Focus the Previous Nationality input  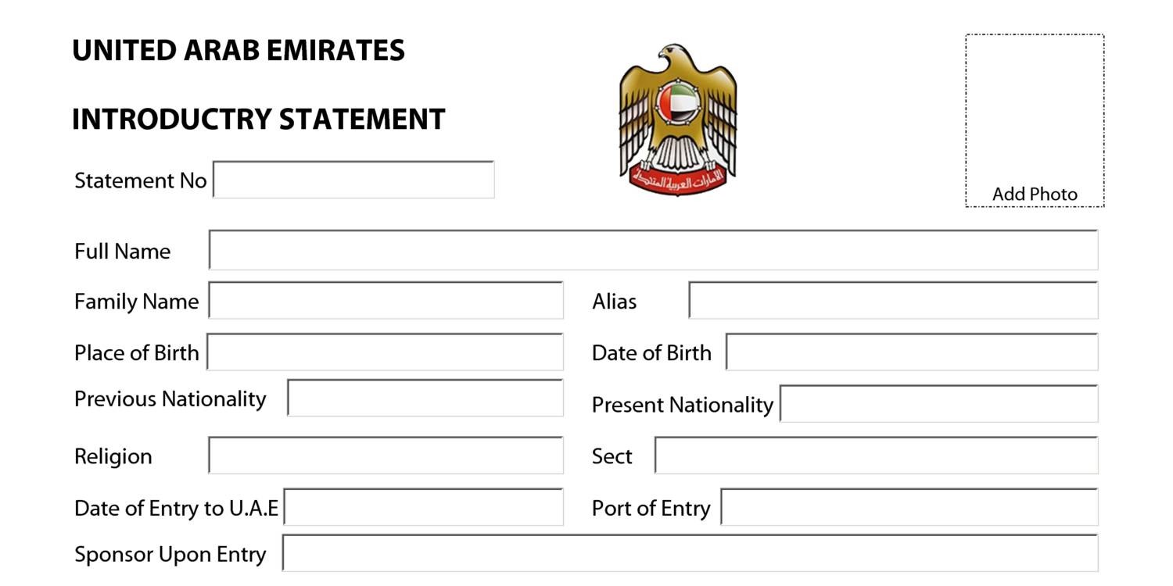[425, 398]
